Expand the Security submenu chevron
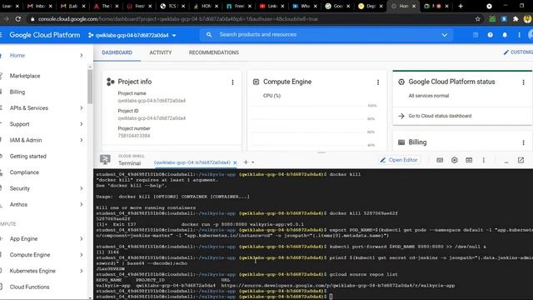 tap(82, 188)
